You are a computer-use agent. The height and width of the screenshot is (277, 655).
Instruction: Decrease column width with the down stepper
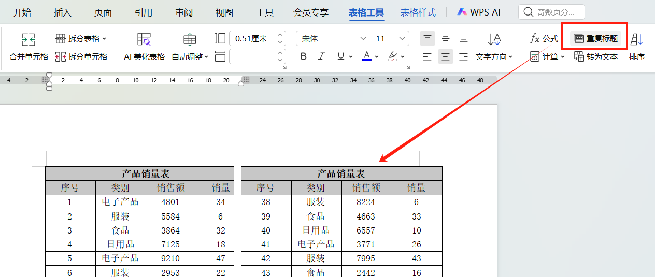click(281, 60)
